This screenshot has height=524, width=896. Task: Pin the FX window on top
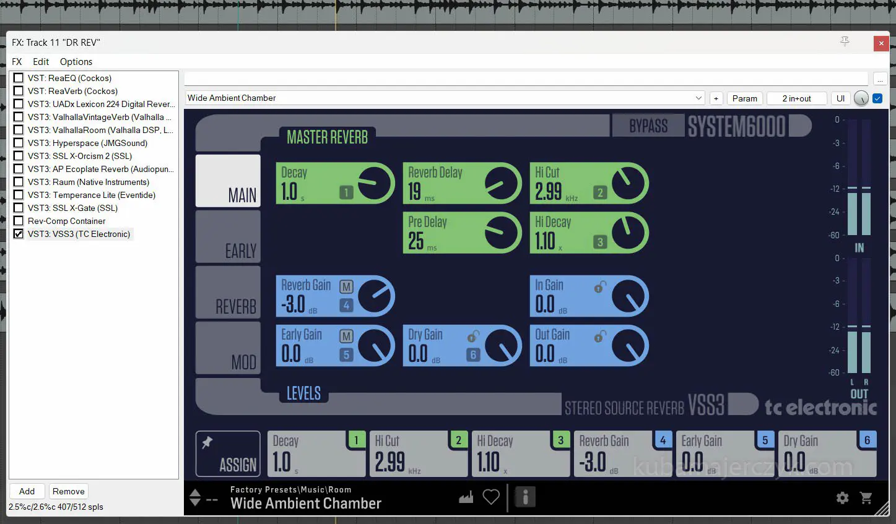845,41
